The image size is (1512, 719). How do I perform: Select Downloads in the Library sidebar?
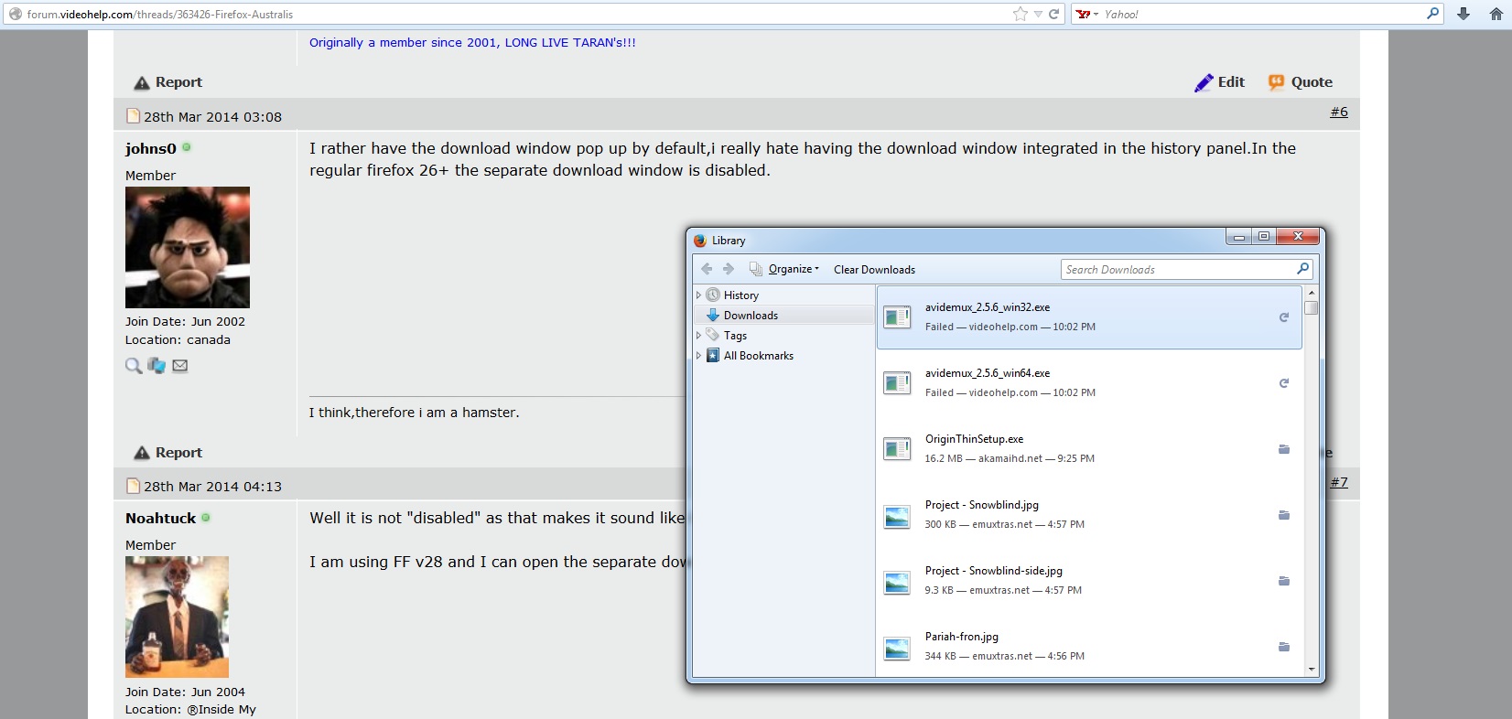coord(751,316)
